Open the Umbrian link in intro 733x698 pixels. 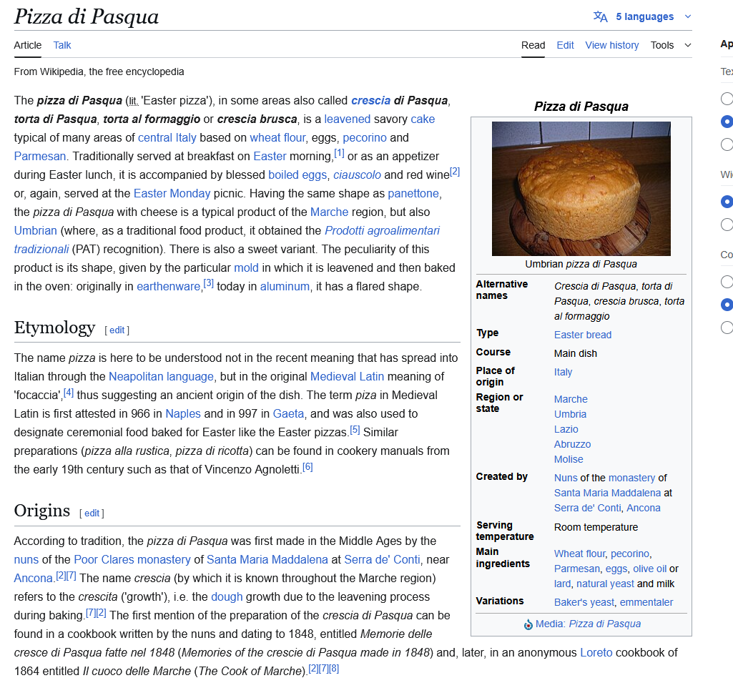36,230
